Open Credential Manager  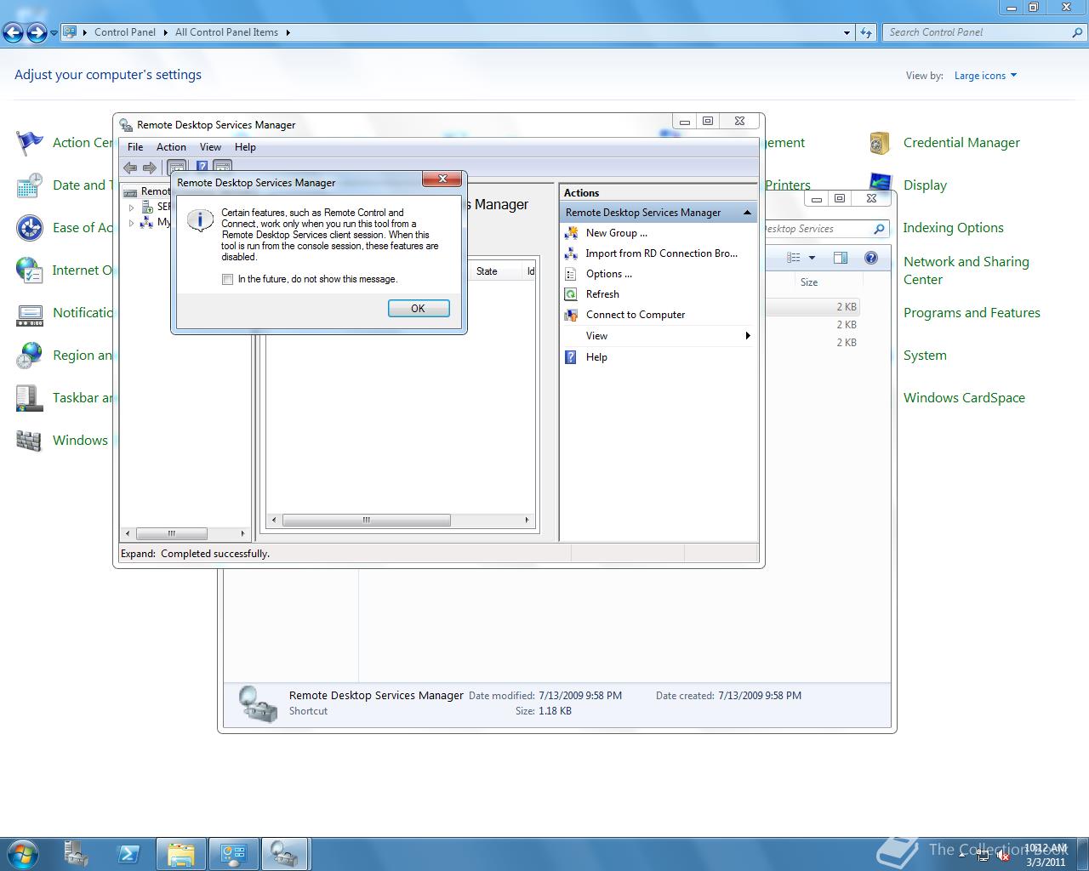tap(961, 143)
